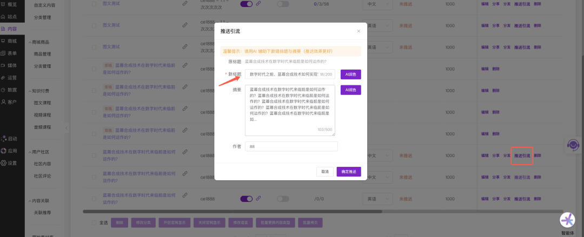Open the 商城 mall section
Image resolution: width=584 pixels, height=237 pixels.
pos(9,41)
